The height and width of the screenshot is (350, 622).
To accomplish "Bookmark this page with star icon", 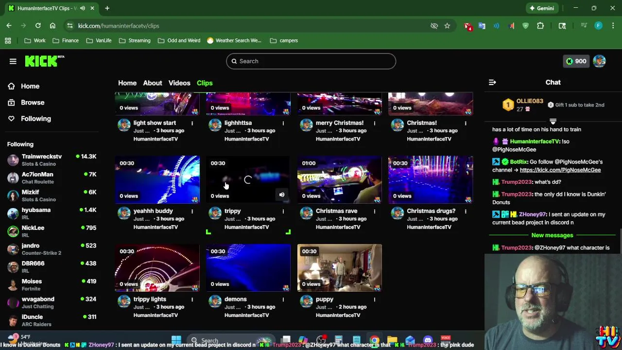I will click(x=447, y=26).
